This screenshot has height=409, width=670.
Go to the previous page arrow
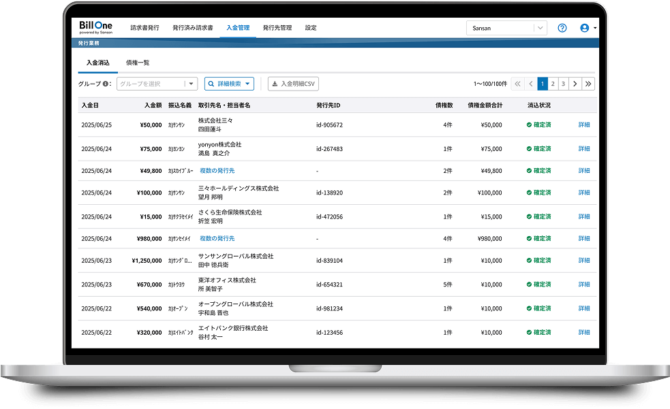pyautogui.click(x=531, y=84)
